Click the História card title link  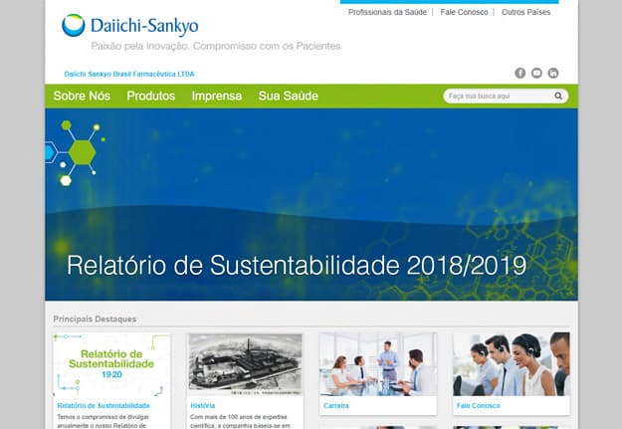tap(203, 405)
